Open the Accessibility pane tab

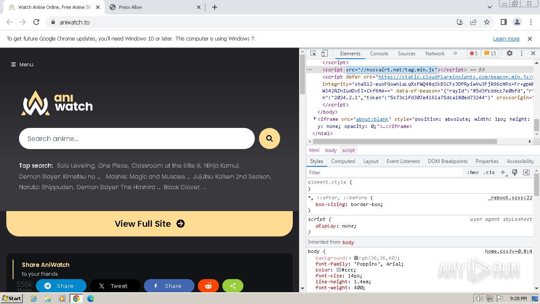(520, 161)
